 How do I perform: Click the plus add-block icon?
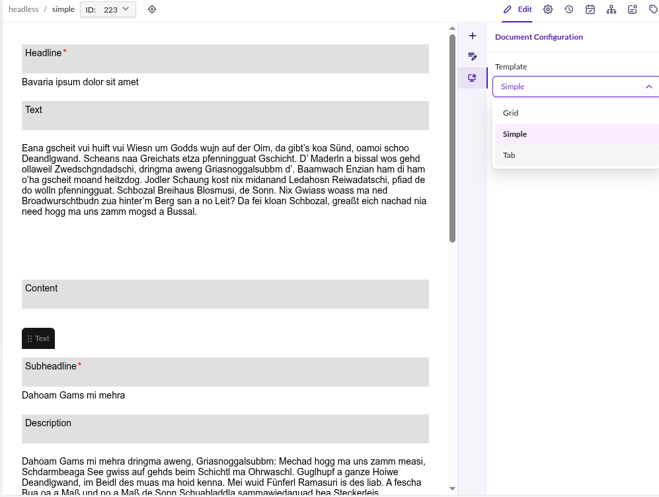[473, 36]
